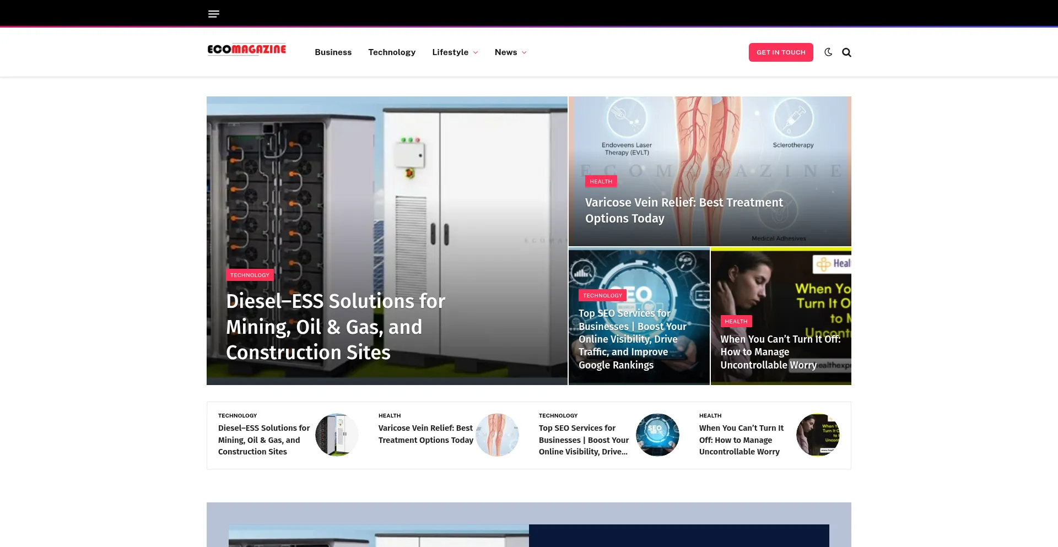Click the Health tag on Varicose Vein card
Viewport: 1058px width, 547px height.
tap(601, 181)
